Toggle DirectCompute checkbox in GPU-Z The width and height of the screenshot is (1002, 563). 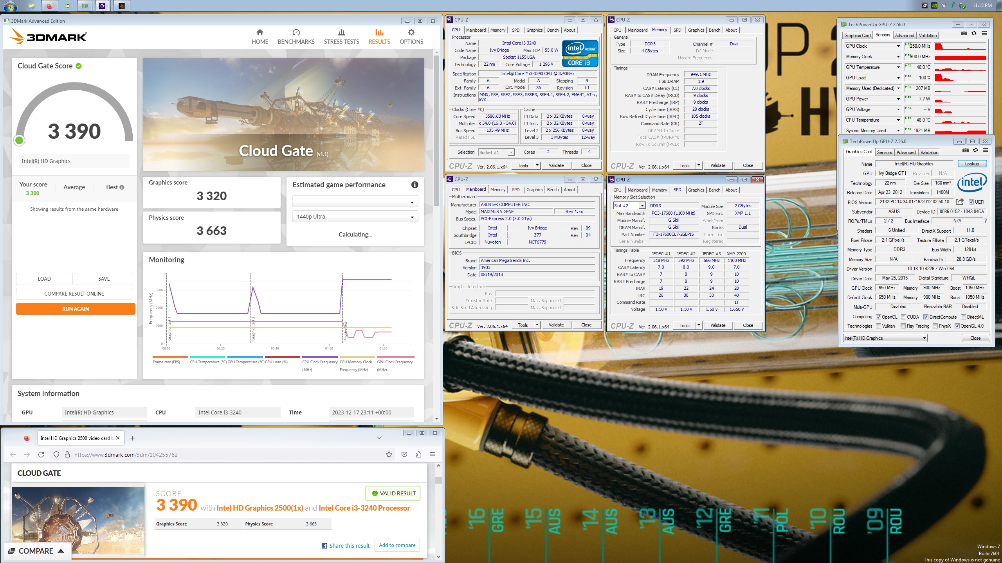(x=926, y=317)
